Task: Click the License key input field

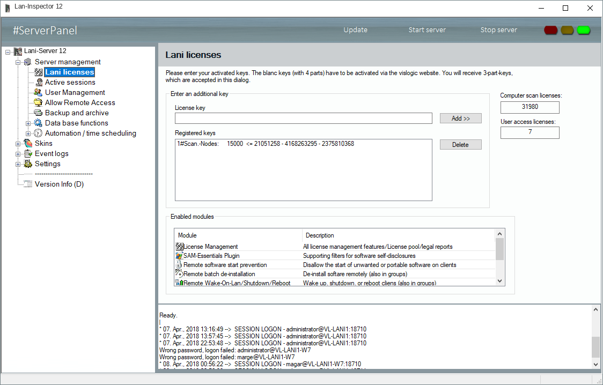Action: click(x=304, y=119)
